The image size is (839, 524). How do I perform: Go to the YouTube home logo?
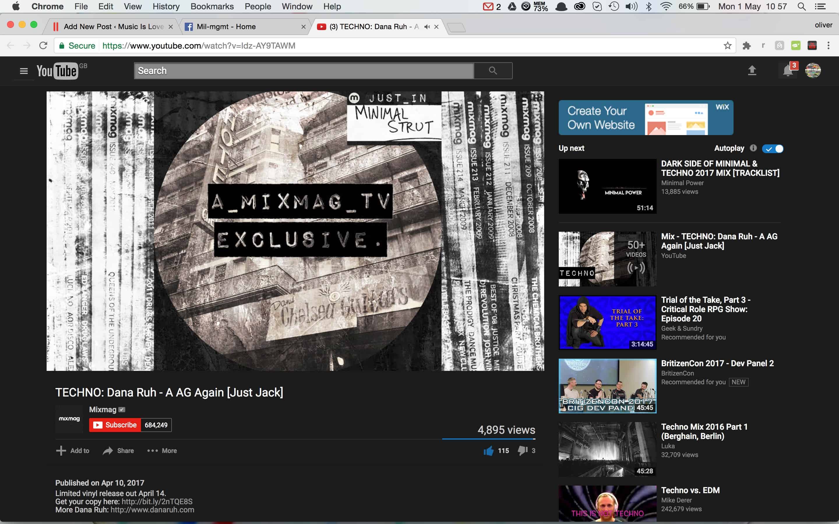click(x=58, y=71)
